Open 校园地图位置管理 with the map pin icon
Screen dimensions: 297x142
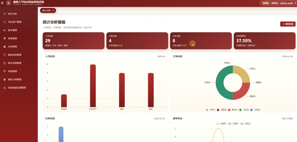(x=19, y=88)
